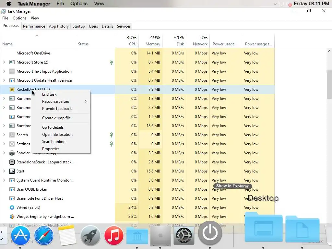Image resolution: width=332 pixels, height=249 pixels.
Task: Open the Notes dock icon
Action: click(67, 235)
